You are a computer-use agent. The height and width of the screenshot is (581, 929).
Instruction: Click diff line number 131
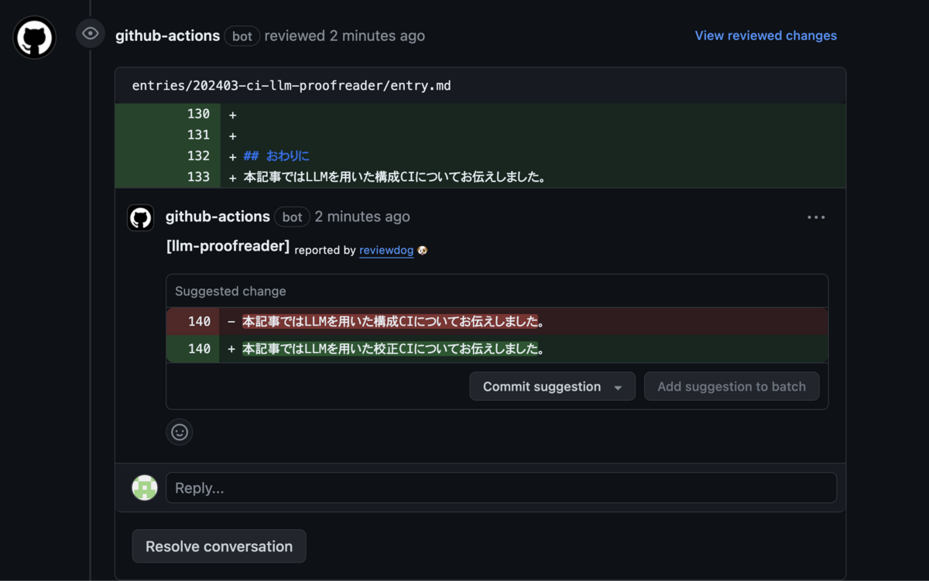[x=198, y=135]
